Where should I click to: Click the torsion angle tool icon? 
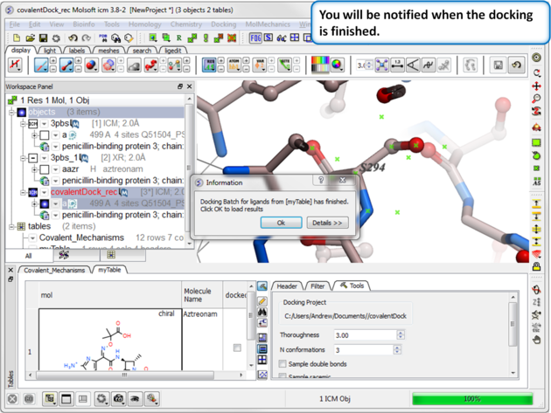[x=429, y=65]
